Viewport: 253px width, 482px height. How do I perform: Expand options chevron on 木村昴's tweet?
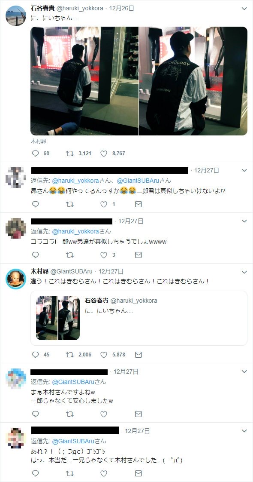tap(244, 272)
